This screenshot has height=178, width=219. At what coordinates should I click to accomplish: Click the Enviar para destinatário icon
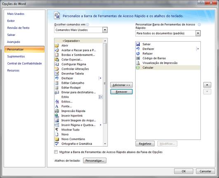[x=57, y=92]
